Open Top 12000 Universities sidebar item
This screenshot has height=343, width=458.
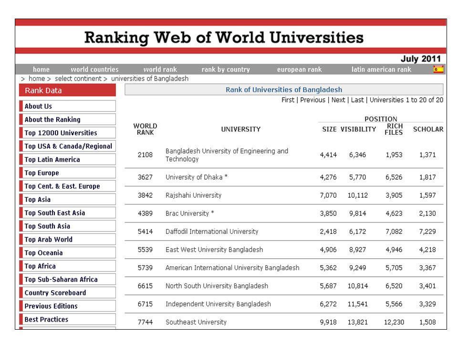pyautogui.click(x=67, y=133)
